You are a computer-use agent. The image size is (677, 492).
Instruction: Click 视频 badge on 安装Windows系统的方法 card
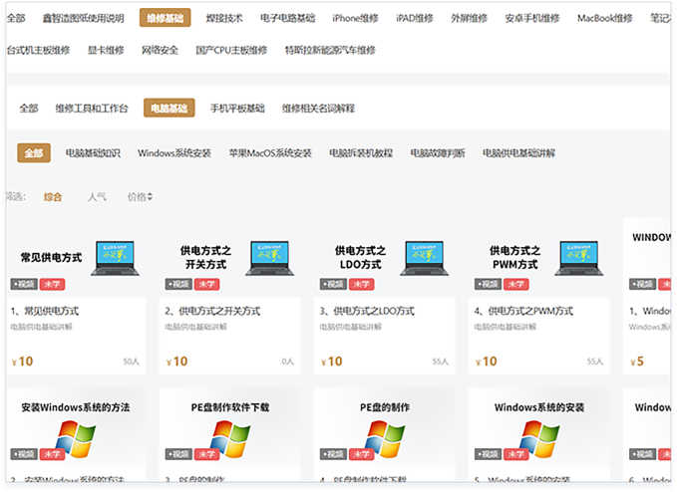(24, 454)
